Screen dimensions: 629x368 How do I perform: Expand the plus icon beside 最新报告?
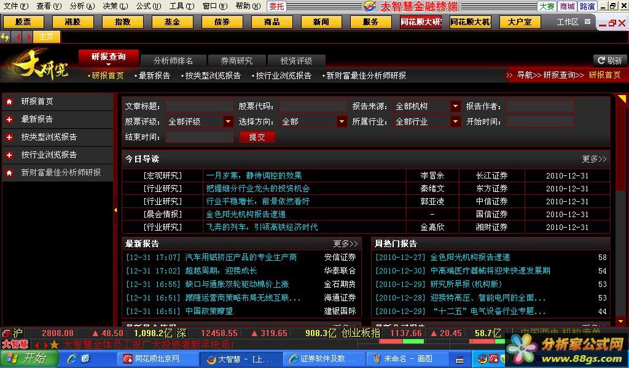[x=9, y=120]
